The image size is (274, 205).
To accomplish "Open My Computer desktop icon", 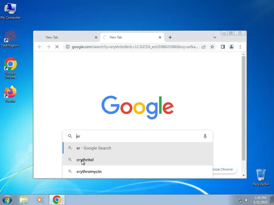I will tap(10, 11).
